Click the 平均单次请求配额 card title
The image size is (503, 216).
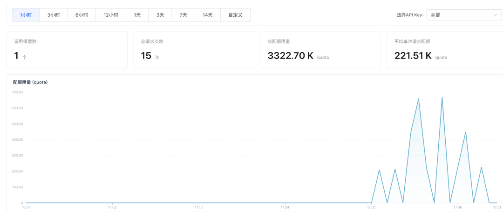pyautogui.click(x=412, y=42)
